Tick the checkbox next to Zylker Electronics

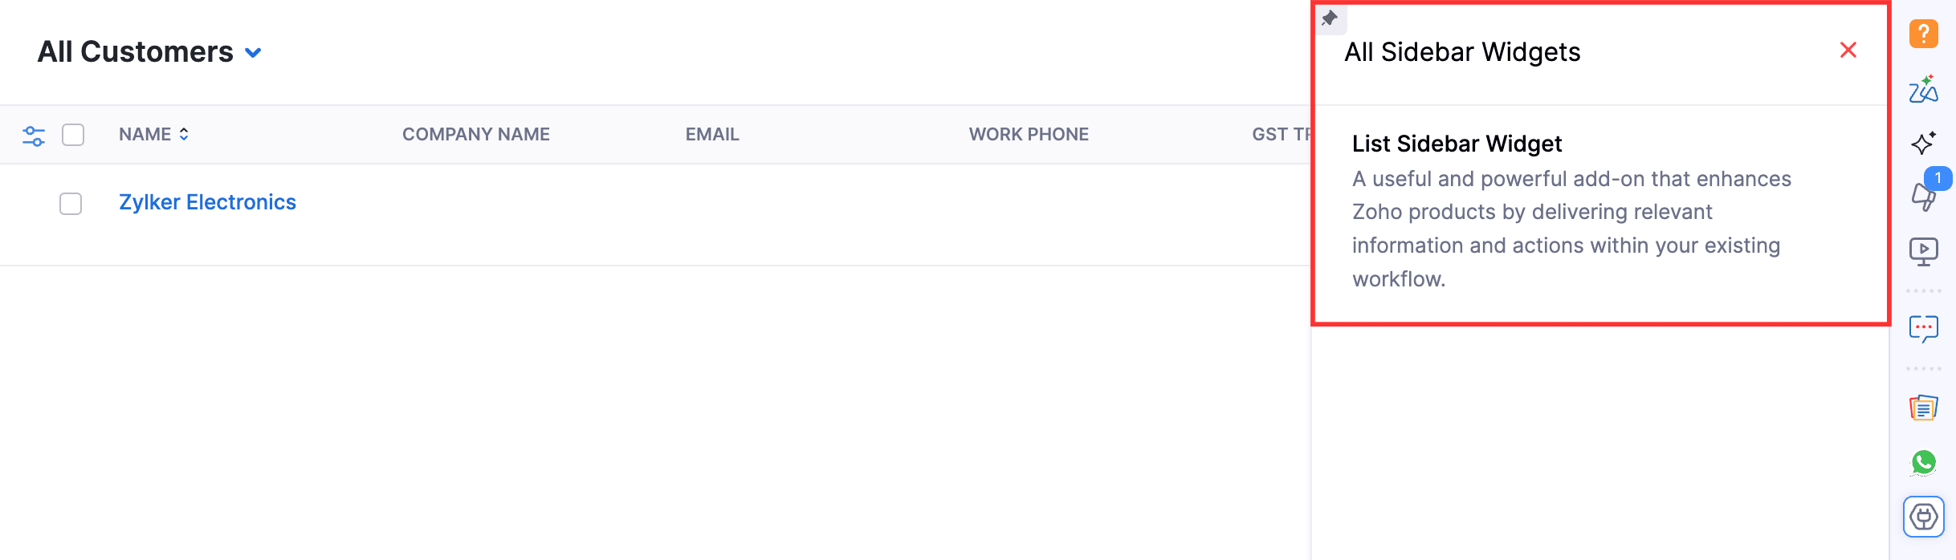coord(71,204)
